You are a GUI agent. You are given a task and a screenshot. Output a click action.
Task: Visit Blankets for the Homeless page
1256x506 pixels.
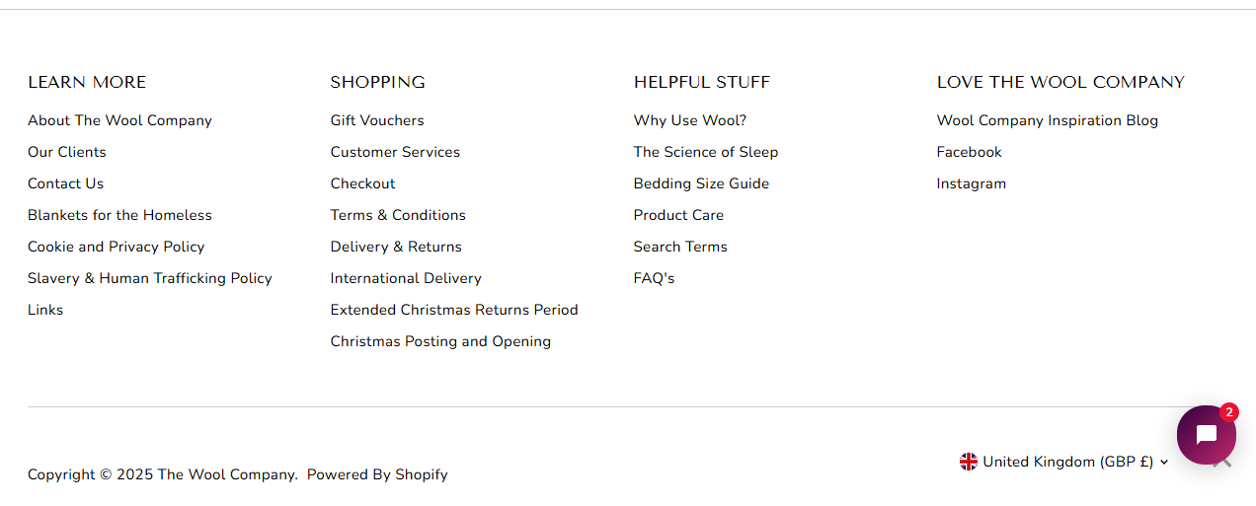pos(119,215)
